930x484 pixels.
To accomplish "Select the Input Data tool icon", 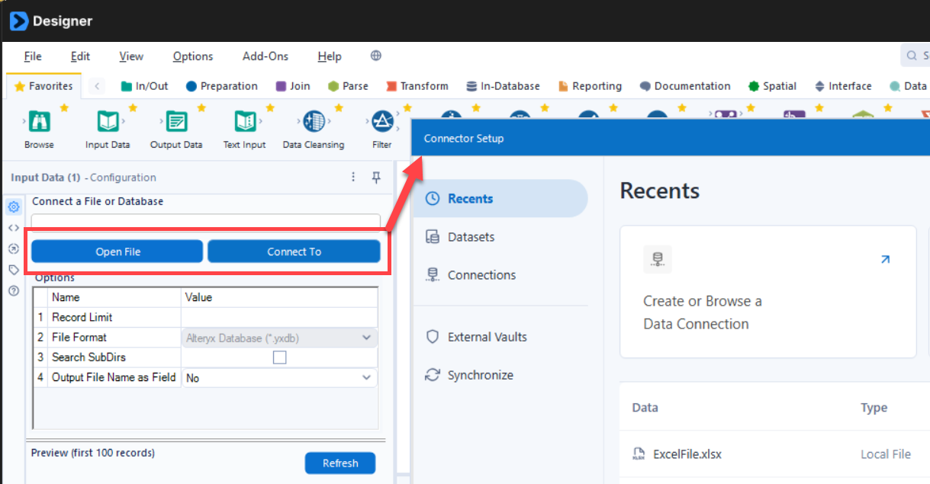I will [108, 122].
